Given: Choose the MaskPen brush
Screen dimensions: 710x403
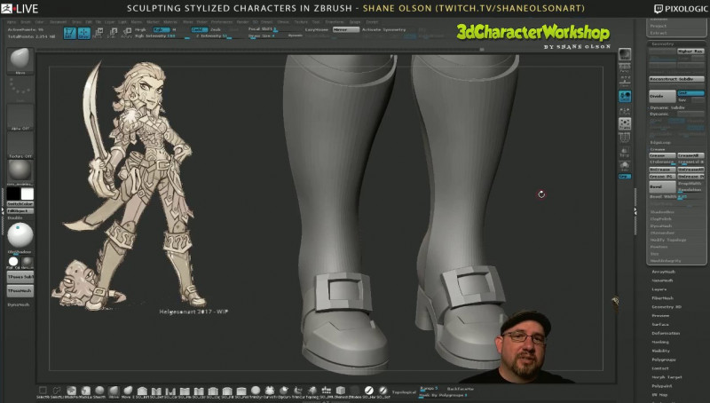Looking at the screenshot, I should click(72, 391).
